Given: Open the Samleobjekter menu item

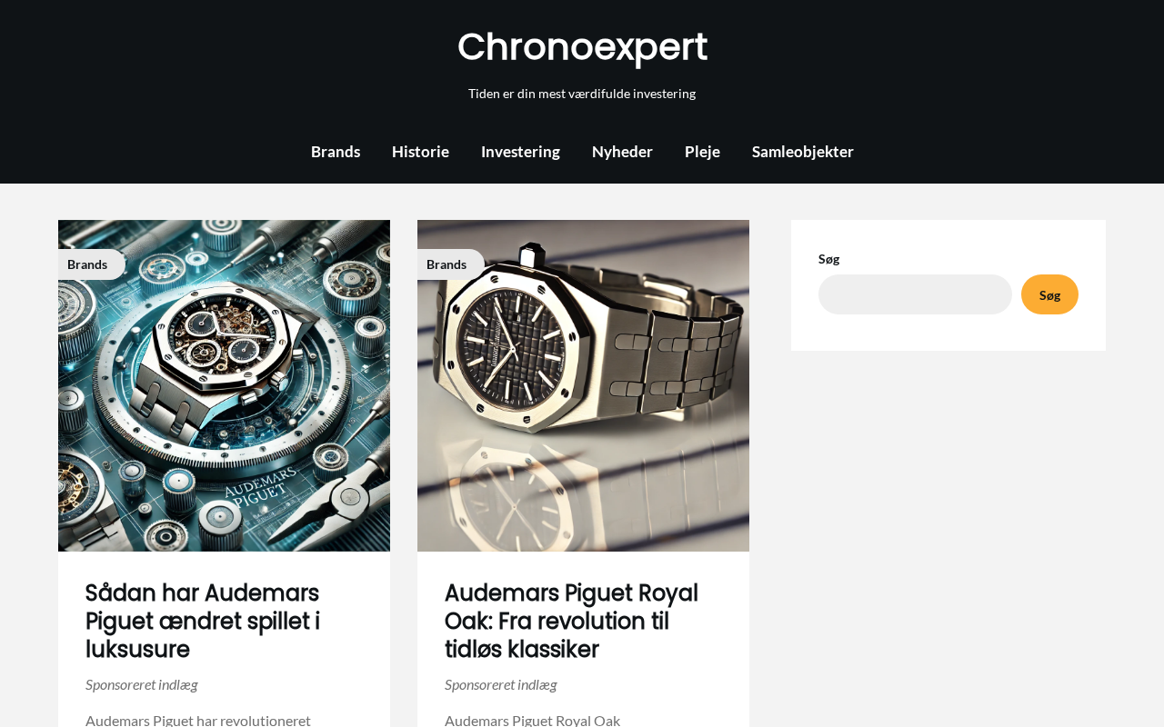Looking at the screenshot, I should pos(803,152).
